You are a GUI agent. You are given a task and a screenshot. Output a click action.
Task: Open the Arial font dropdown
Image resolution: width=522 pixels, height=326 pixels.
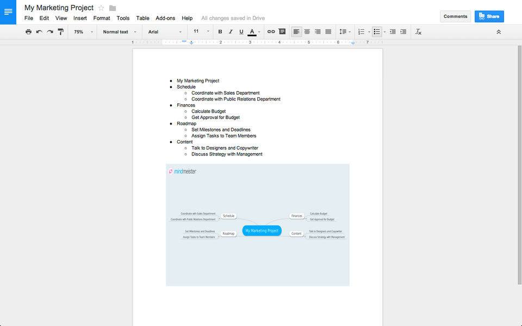pos(165,32)
